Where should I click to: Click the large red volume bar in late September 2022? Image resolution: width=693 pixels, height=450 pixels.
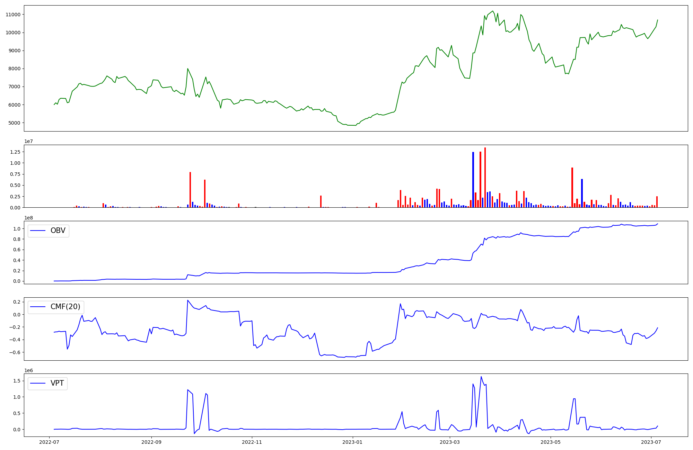[x=190, y=189]
